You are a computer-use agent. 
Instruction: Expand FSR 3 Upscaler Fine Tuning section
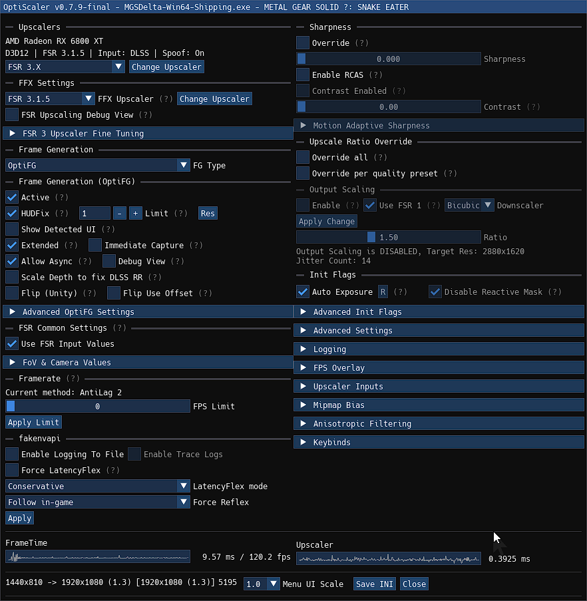[148, 133]
